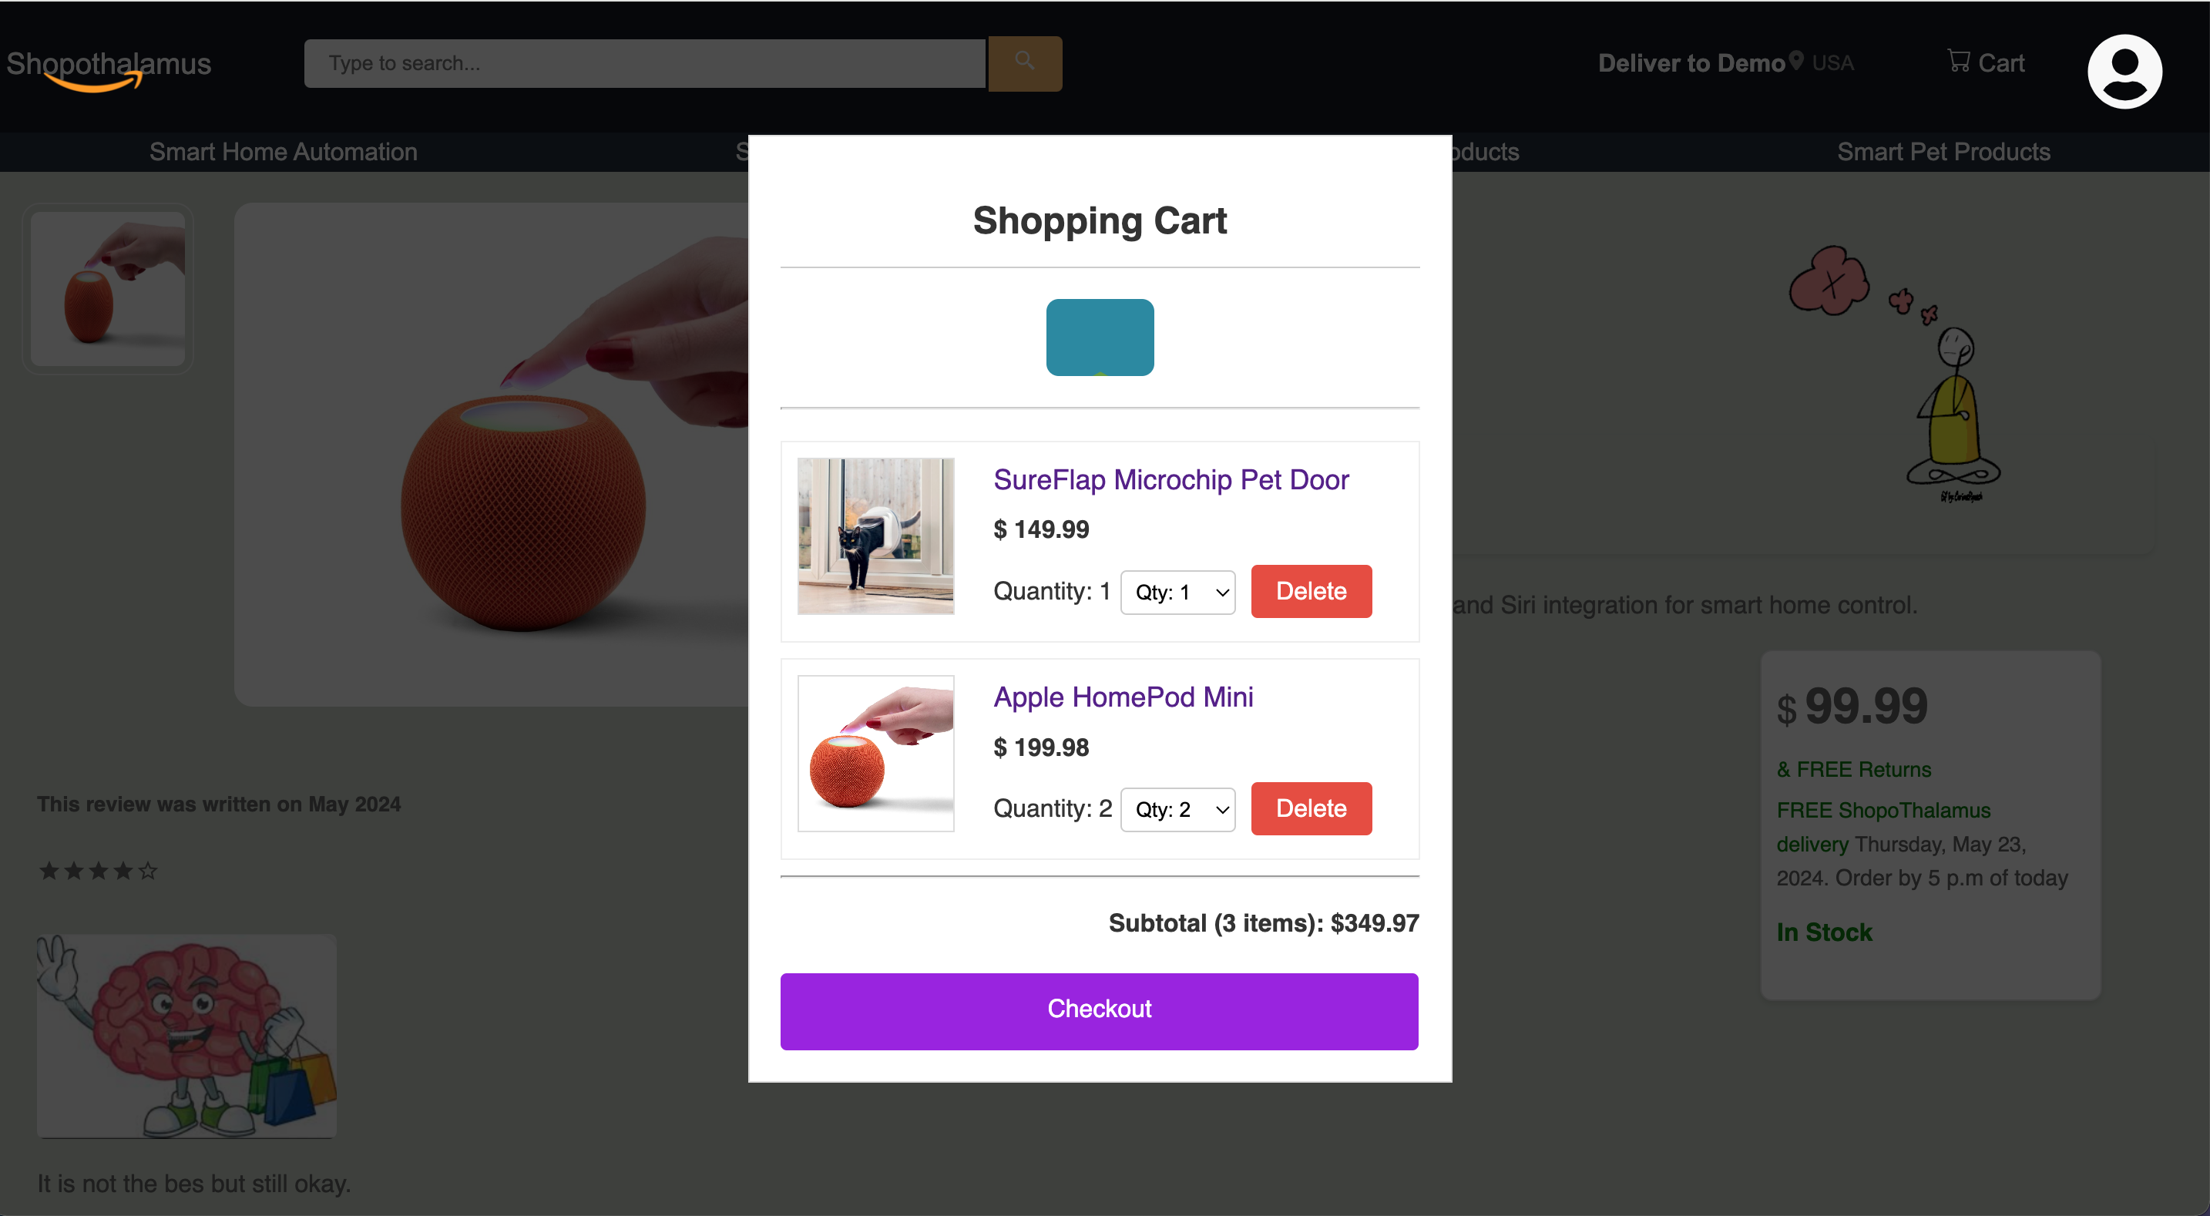
Task: Click the Shopothalamus logo
Action: point(109,66)
